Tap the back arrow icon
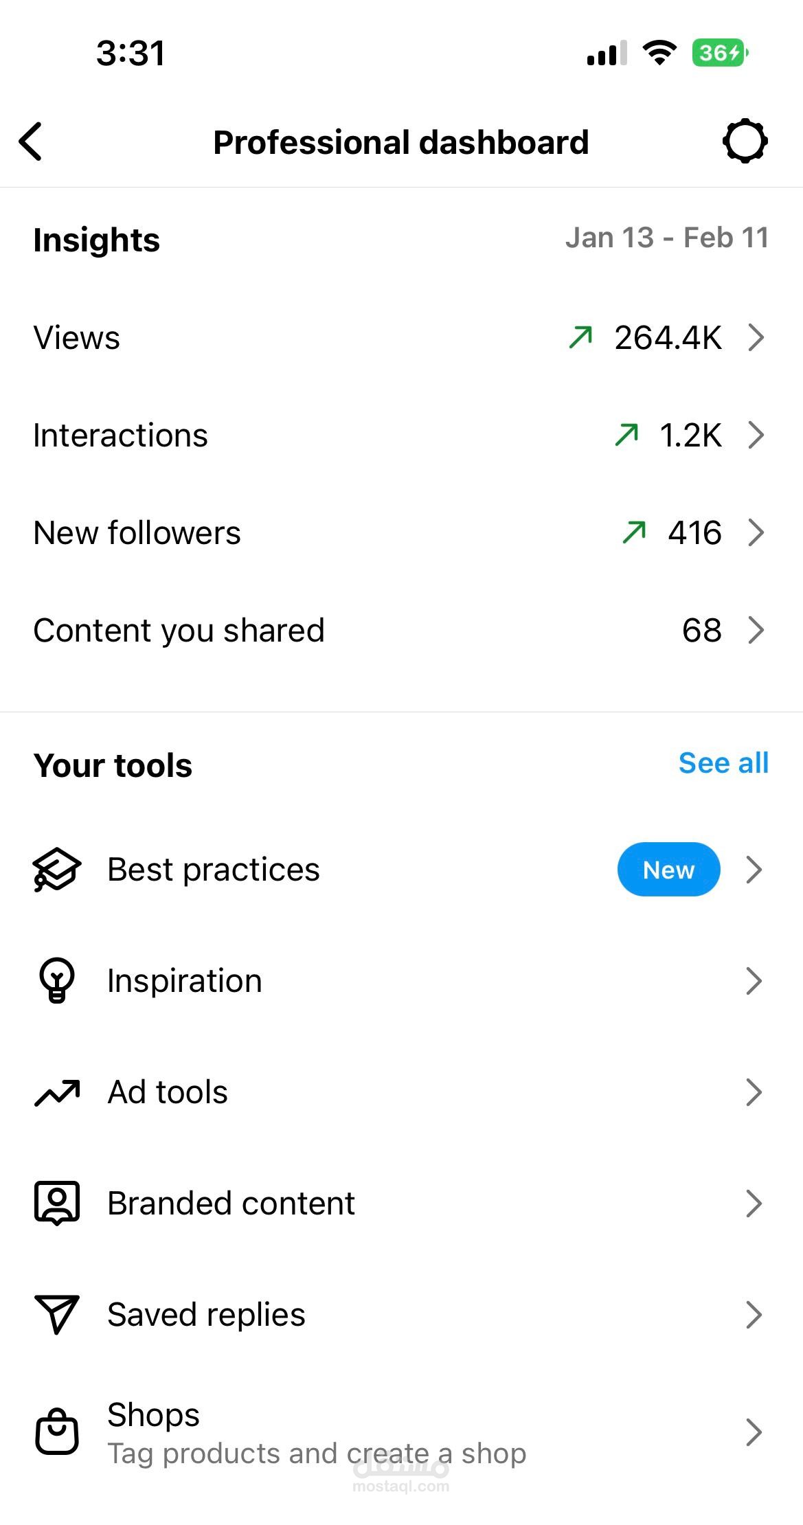803x1525 pixels. pos(31,142)
